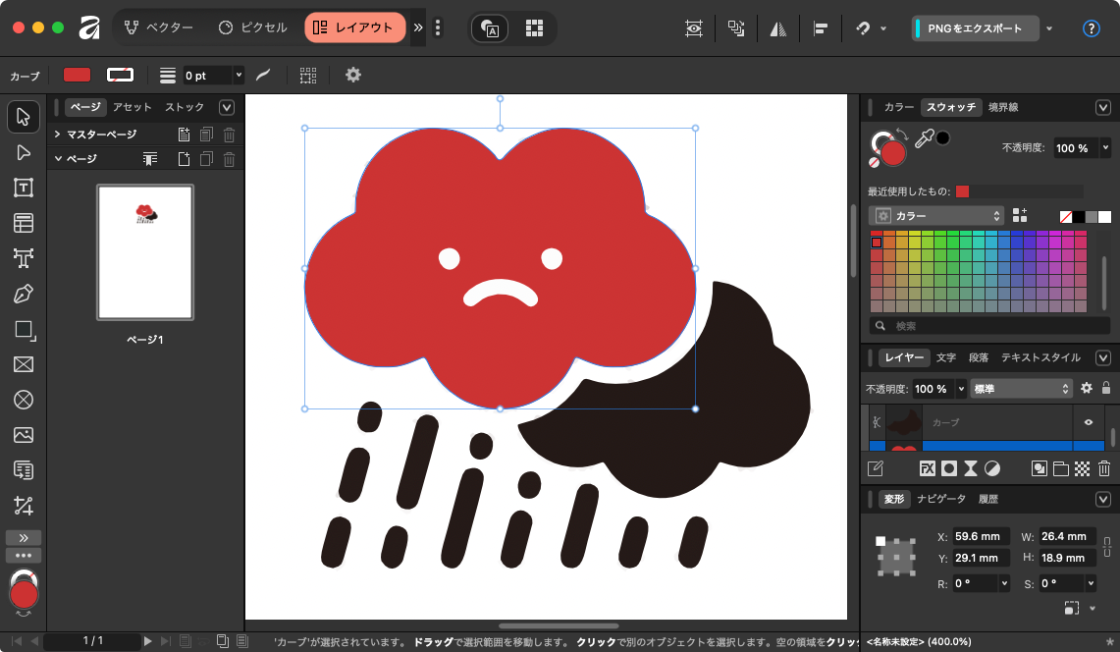Select the Pen tool
Viewport: 1120px width, 652px height.
[24, 294]
